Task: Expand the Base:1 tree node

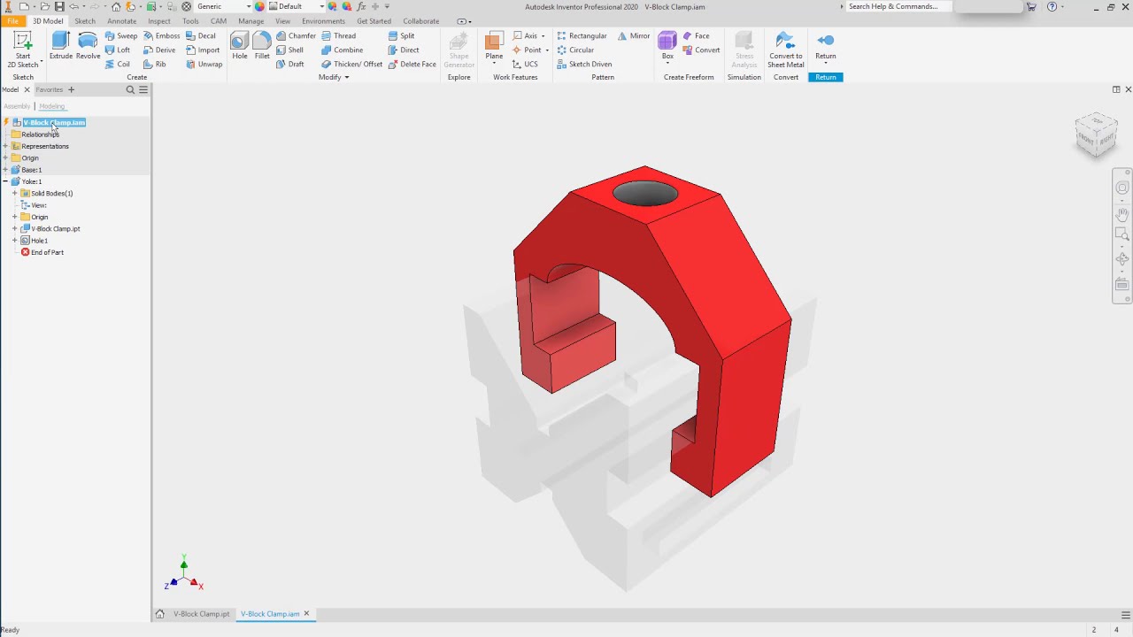Action: [5, 170]
